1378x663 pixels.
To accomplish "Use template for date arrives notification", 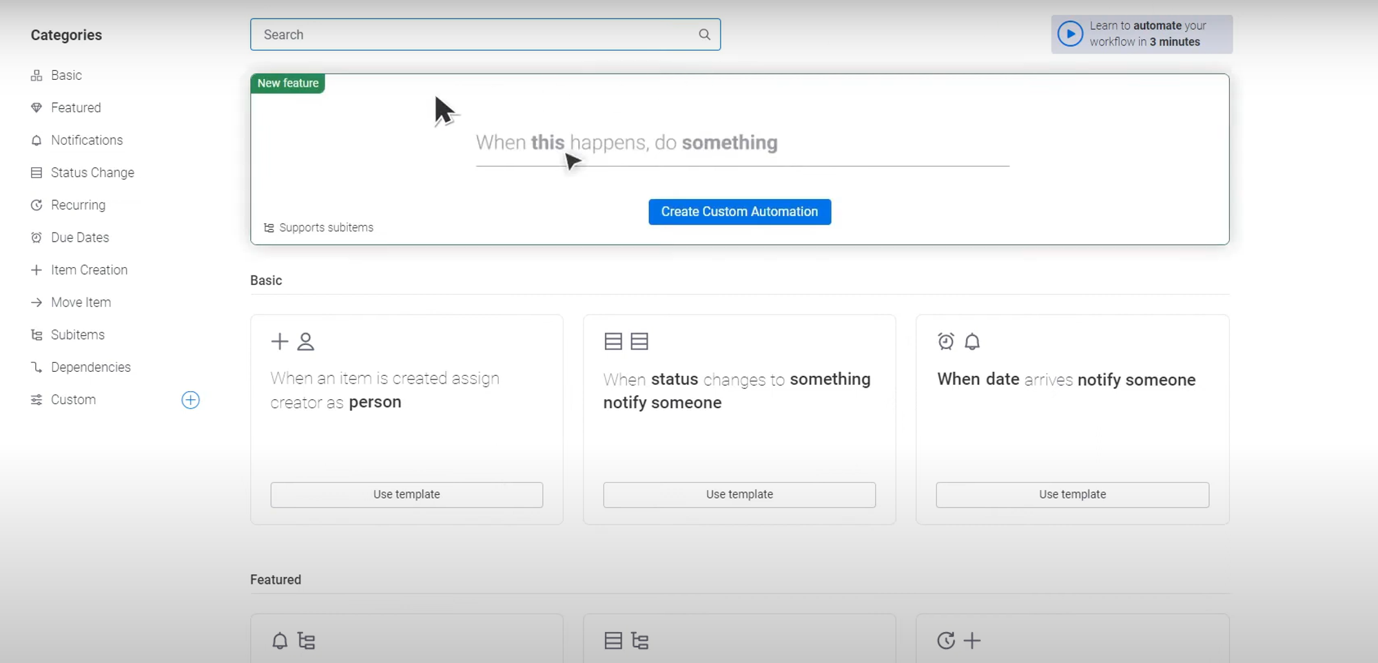I will tap(1072, 495).
